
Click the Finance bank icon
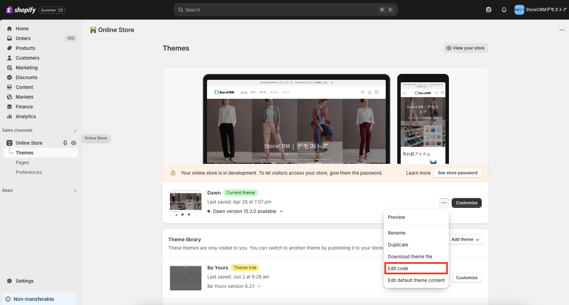[9, 107]
